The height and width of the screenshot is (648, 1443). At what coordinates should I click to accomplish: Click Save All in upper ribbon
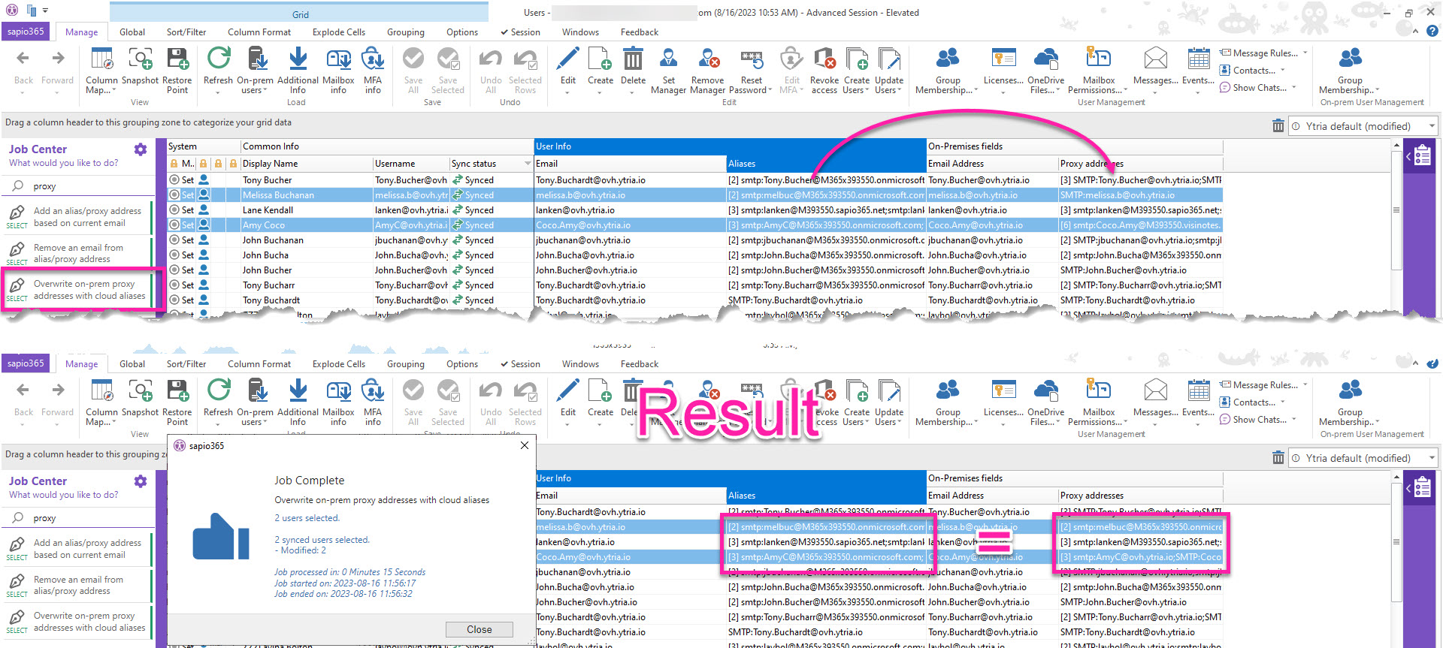click(x=413, y=70)
